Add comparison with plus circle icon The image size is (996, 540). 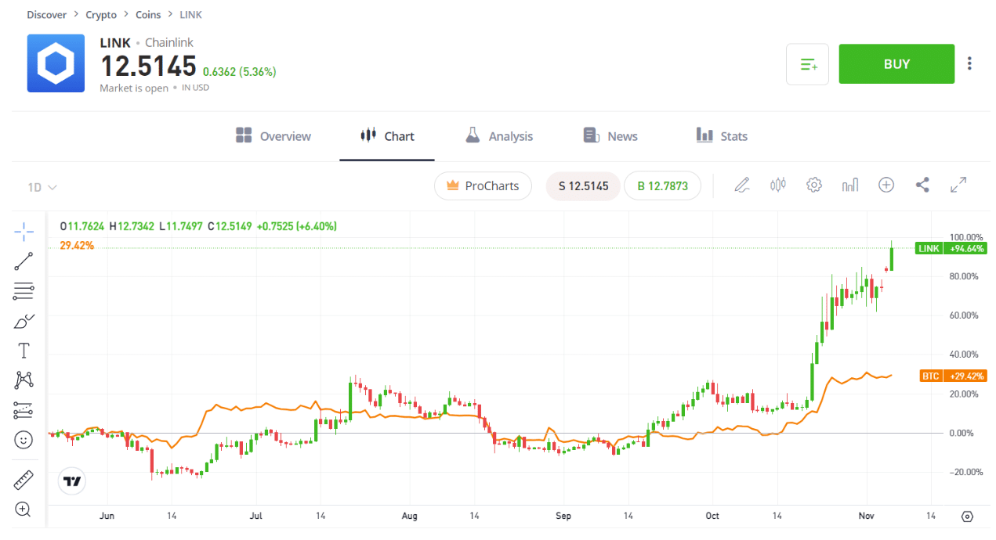tap(886, 185)
